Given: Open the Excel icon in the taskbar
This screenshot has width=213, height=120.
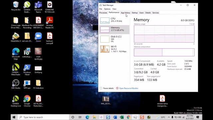Looking at the screenshot, I should 122,117.
